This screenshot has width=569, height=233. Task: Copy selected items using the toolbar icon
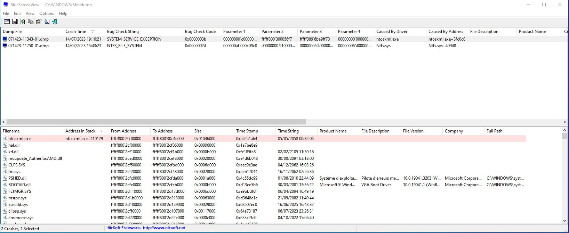click(x=31, y=21)
